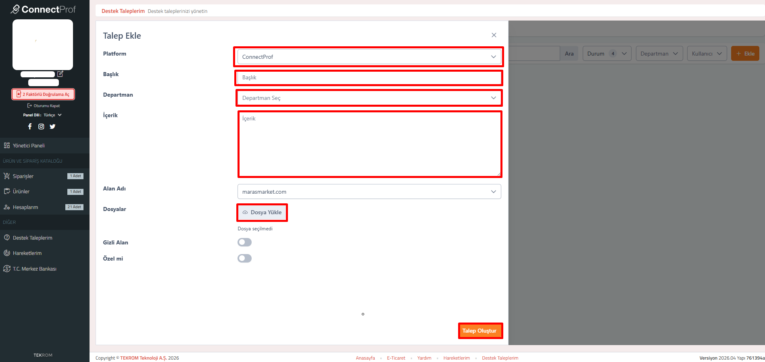Screen dimensions: 765x362
Task: Open Siparişler from the sidebar
Action: tap(23, 176)
